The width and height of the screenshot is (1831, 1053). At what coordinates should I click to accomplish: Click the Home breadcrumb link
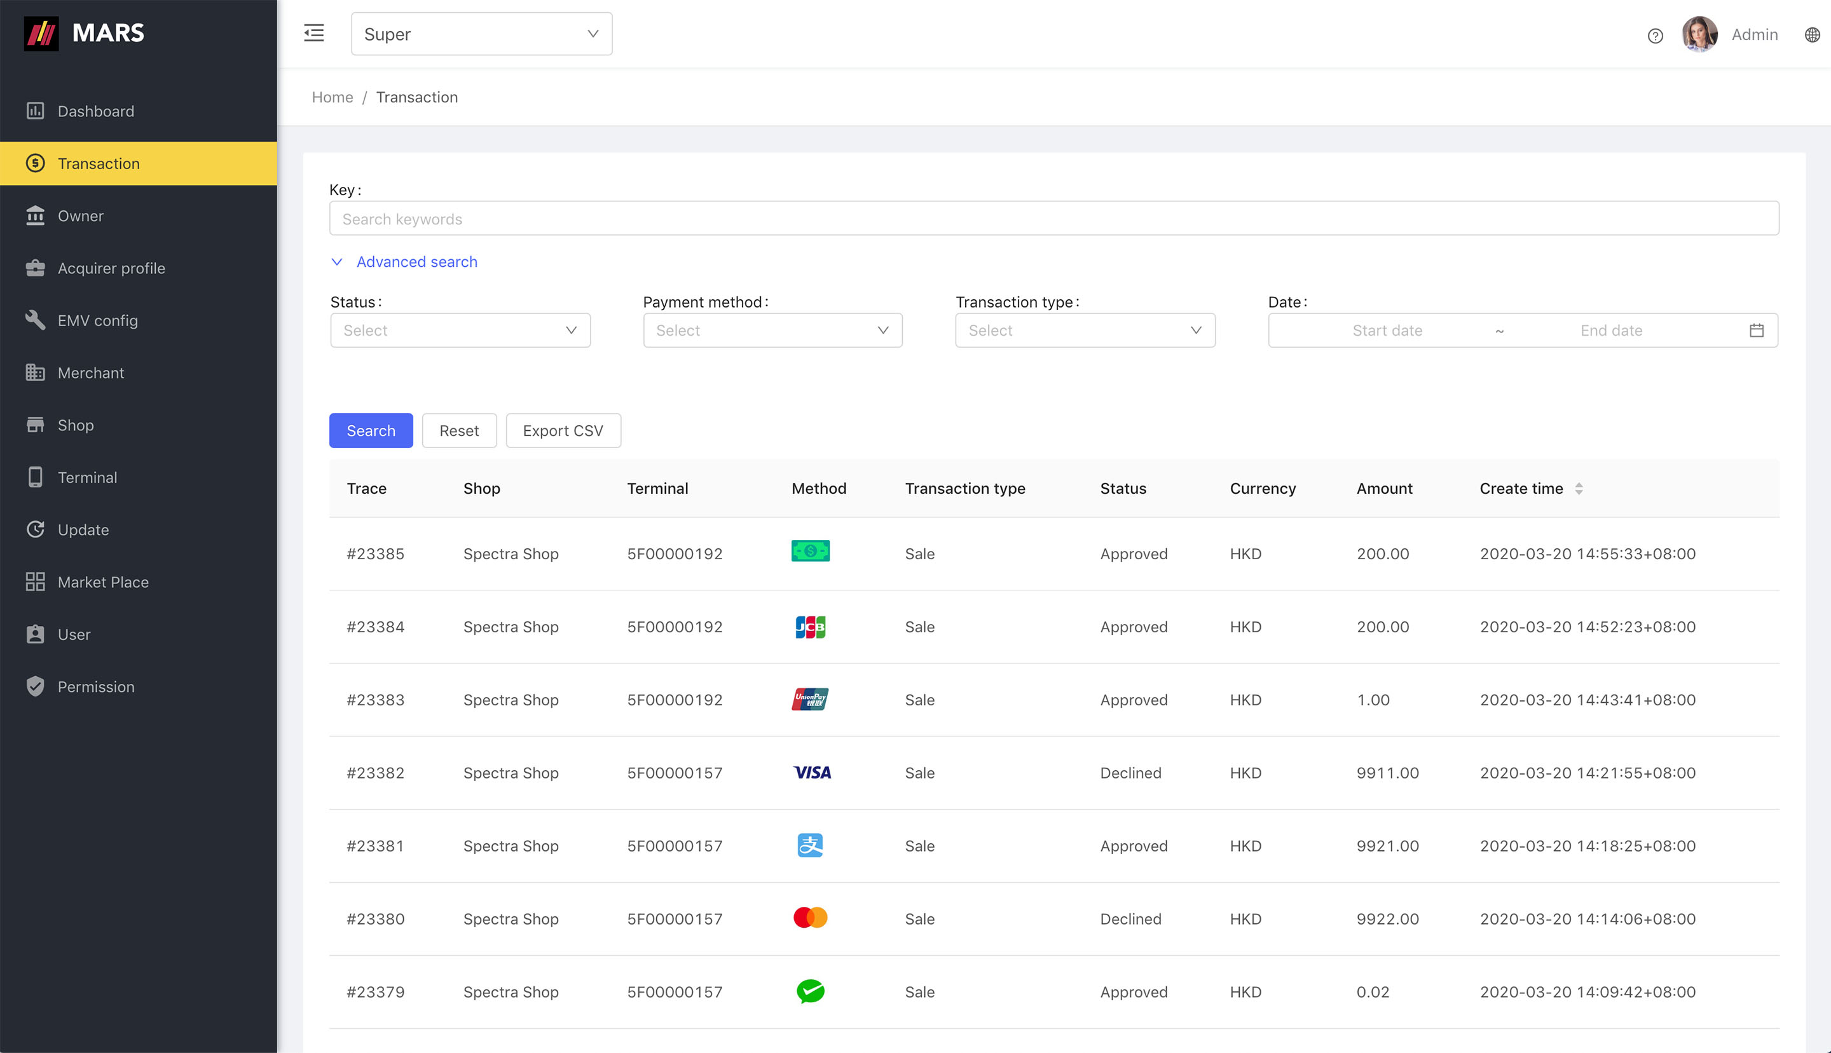[x=332, y=98]
